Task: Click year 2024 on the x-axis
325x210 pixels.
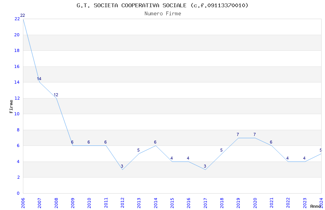Action: [x=321, y=203]
